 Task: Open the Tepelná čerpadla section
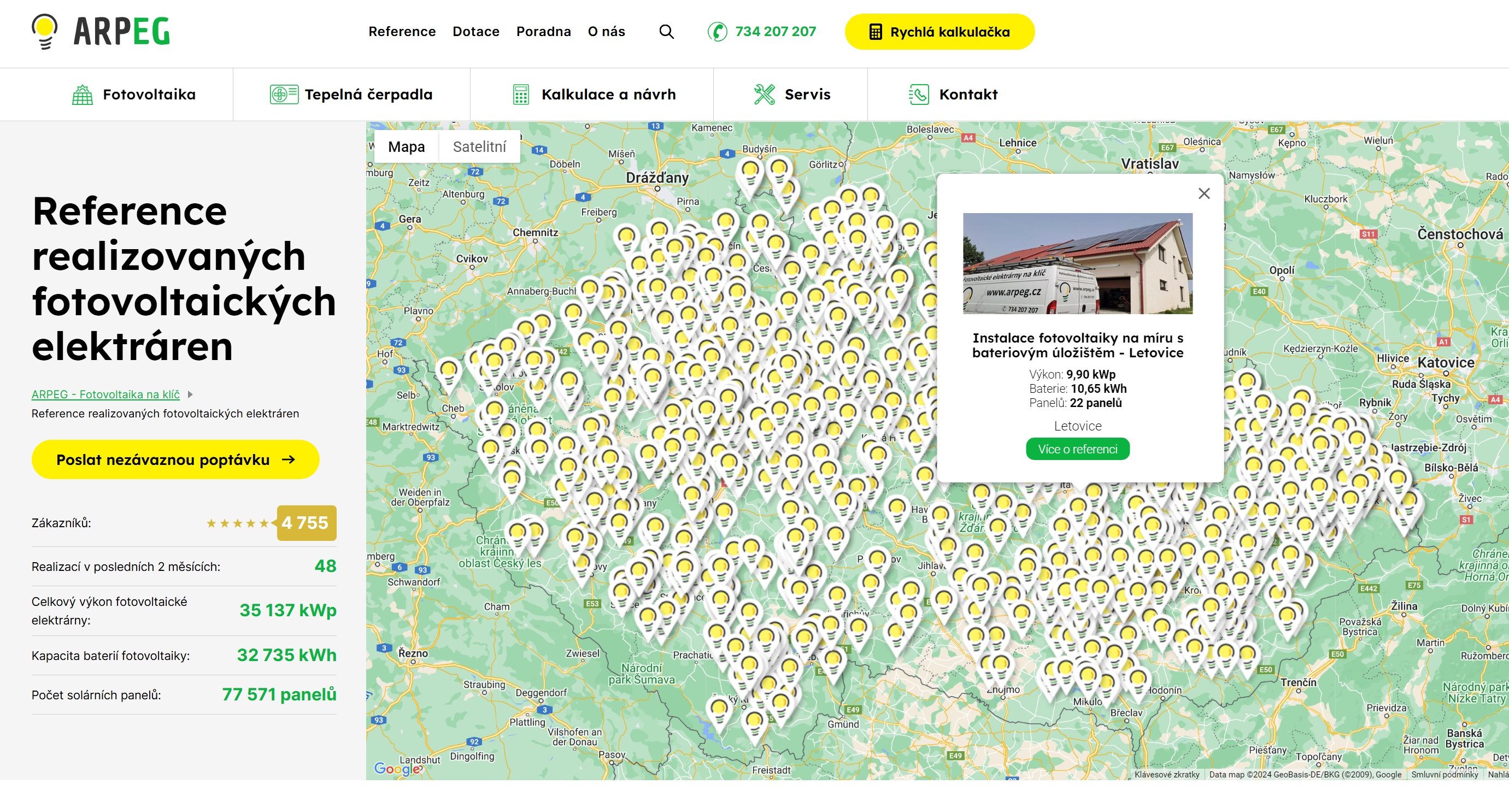351,95
